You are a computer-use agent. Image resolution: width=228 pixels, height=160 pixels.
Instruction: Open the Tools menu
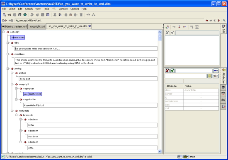(x=46, y=9)
